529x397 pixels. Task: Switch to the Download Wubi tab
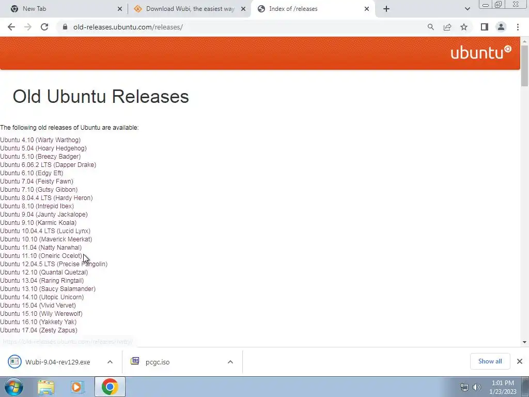point(190,9)
